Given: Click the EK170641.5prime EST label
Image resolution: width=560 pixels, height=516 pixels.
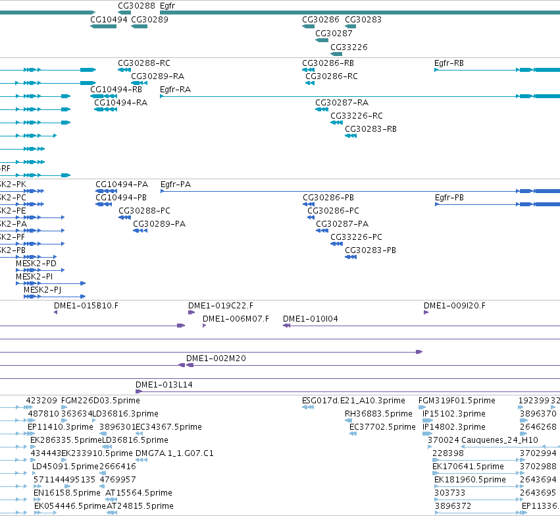Looking at the screenshot, I should tap(469, 467).
